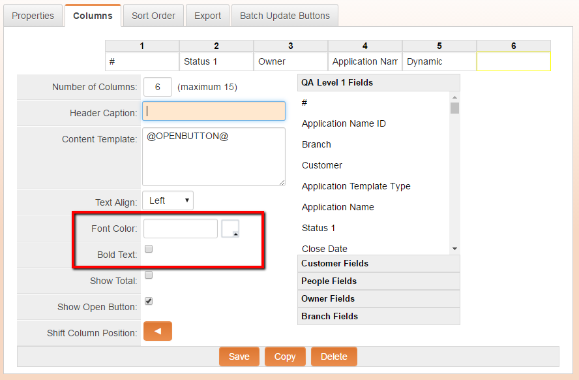Image resolution: width=579 pixels, height=380 pixels.
Task: Expand the People Fields section
Action: pyautogui.click(x=378, y=281)
